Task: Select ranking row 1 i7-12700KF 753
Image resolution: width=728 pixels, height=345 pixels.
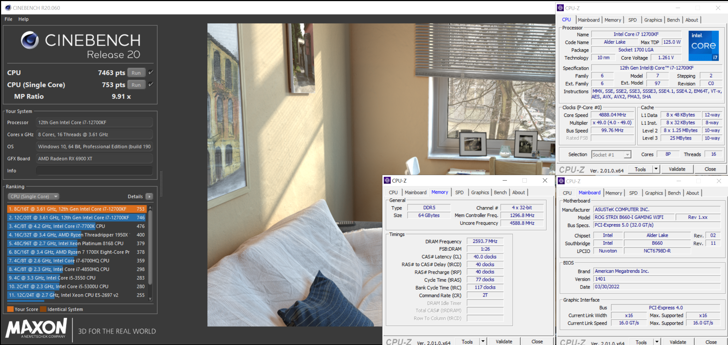Action: click(77, 209)
